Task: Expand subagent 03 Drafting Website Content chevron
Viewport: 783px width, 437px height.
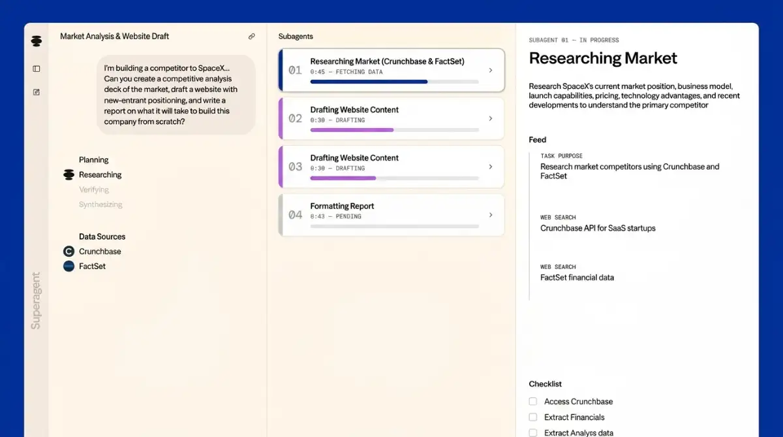Action: pyautogui.click(x=491, y=167)
